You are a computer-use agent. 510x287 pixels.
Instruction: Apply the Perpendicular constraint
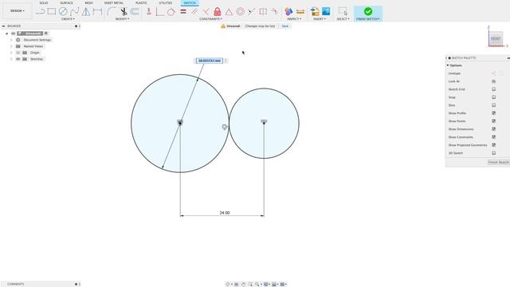pos(206,12)
